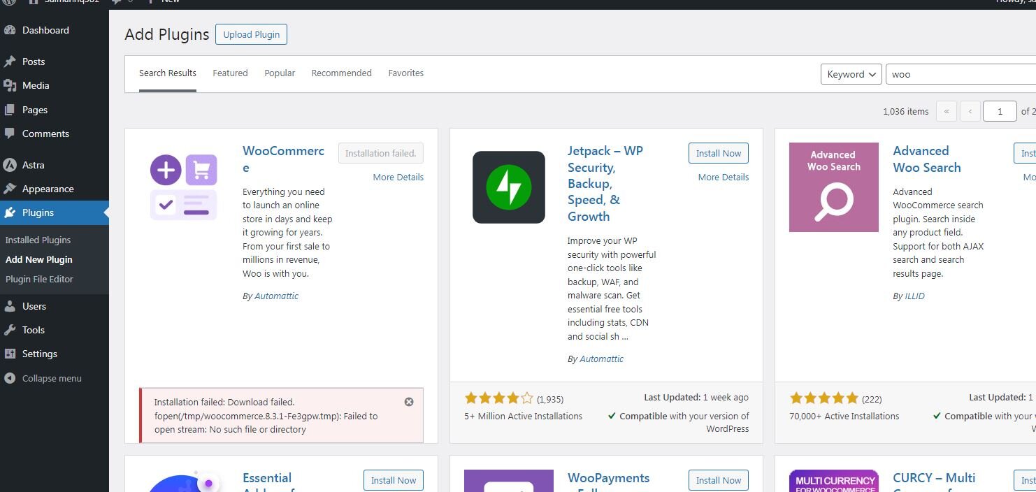Screen dimensions: 1036x492
Task: Click the WooCommerce plugin logo thumbnail
Action: 184,187
